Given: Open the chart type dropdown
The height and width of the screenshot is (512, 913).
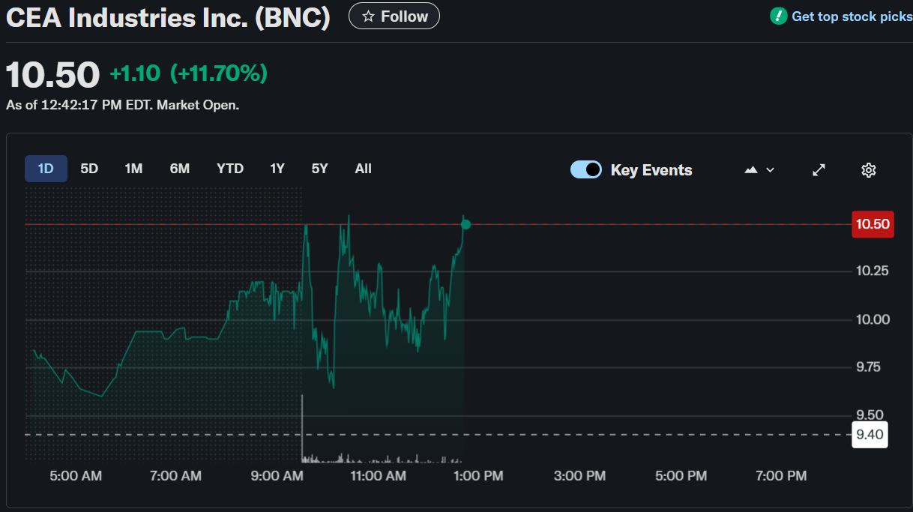Looking at the screenshot, I should coord(759,170).
